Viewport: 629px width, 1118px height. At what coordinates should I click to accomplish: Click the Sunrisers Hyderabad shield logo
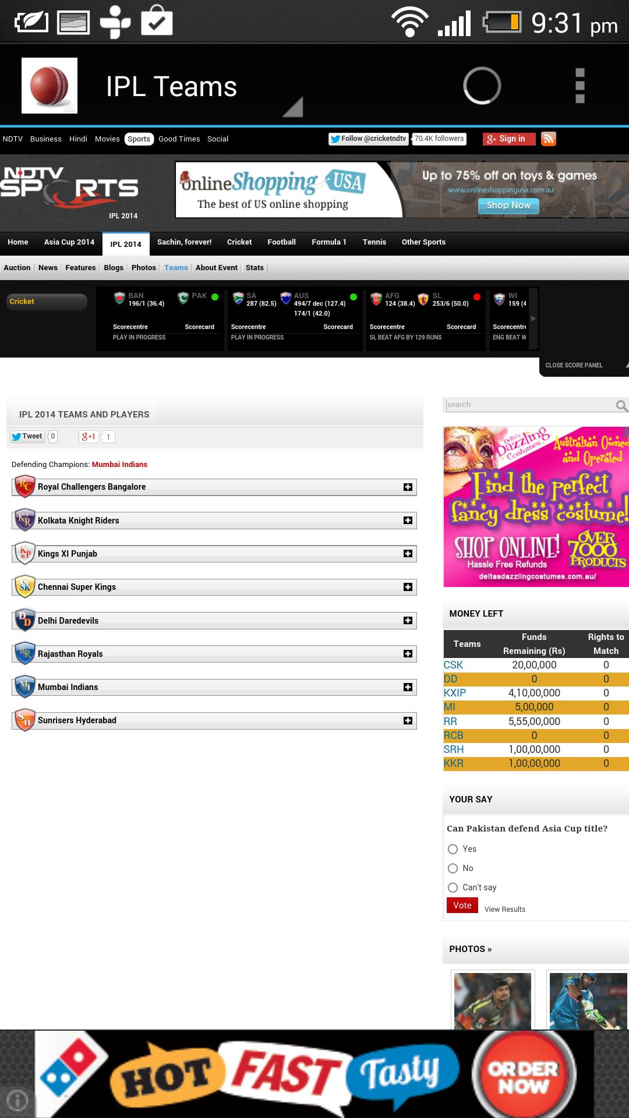click(24, 720)
